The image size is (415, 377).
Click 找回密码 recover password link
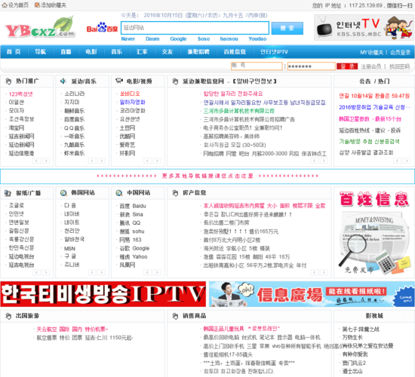pos(399,66)
